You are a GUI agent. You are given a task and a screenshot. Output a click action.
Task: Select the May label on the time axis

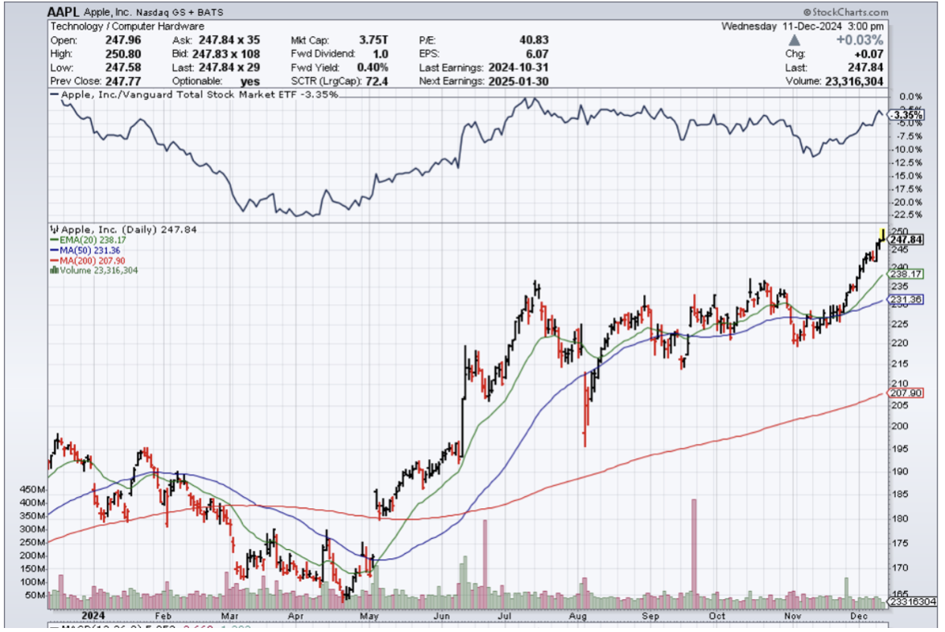tap(369, 615)
